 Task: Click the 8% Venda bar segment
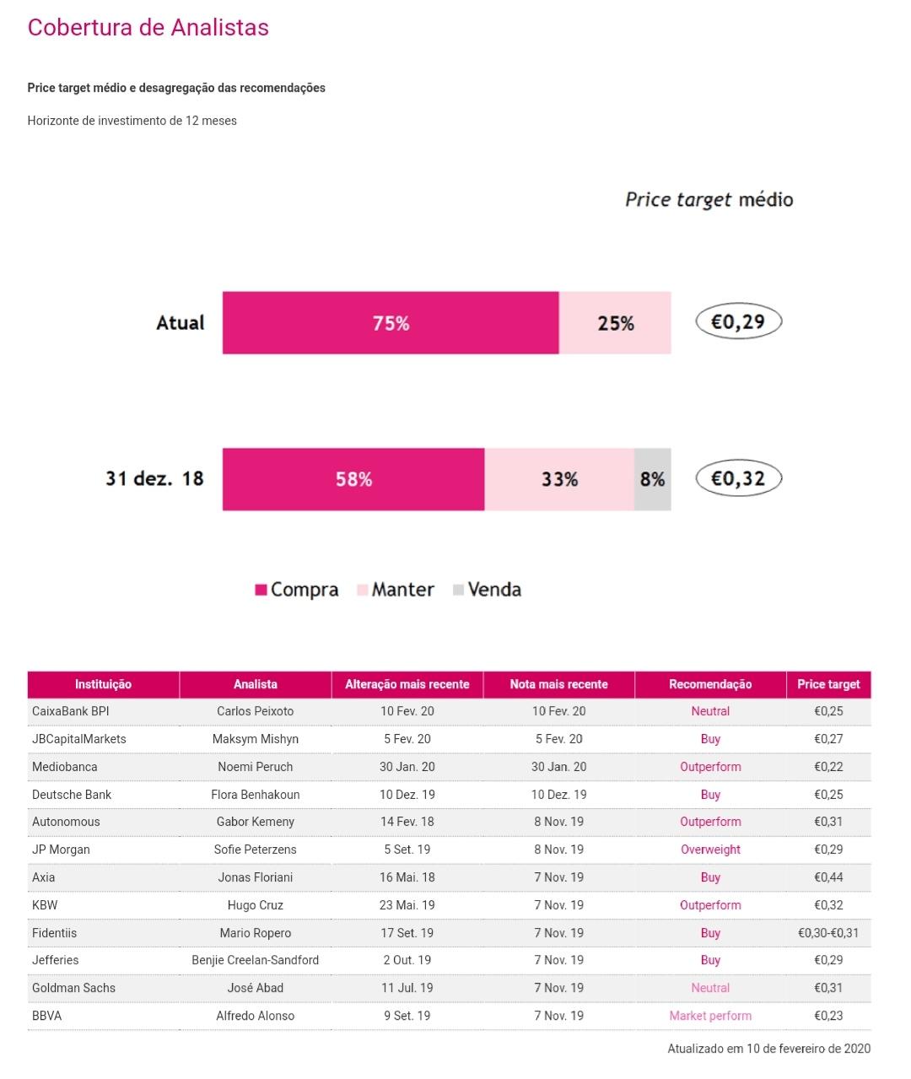[652, 479]
